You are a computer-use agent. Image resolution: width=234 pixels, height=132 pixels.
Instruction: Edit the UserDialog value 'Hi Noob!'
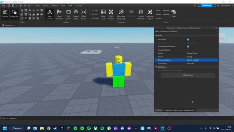(190, 63)
